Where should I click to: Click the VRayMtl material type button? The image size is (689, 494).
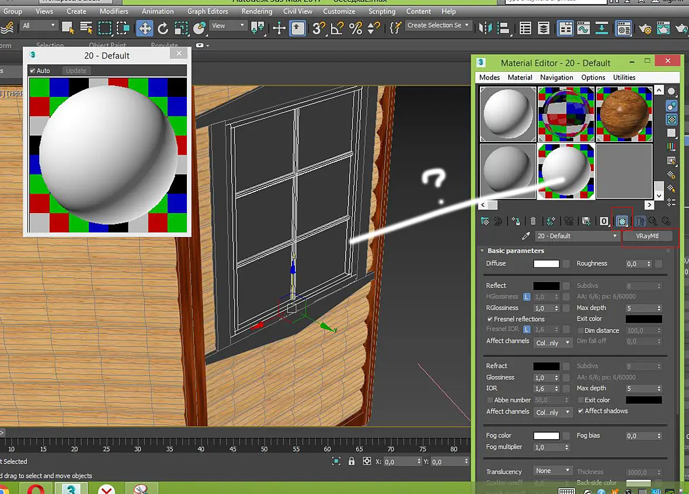[x=648, y=236]
